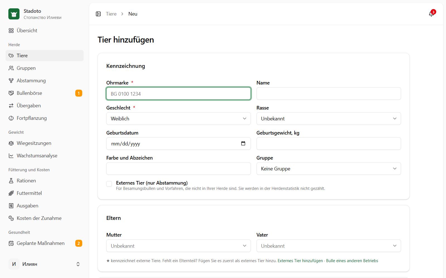
Task: Click the swap-arrows icon next to Übergaben
Action: [x=11, y=106]
